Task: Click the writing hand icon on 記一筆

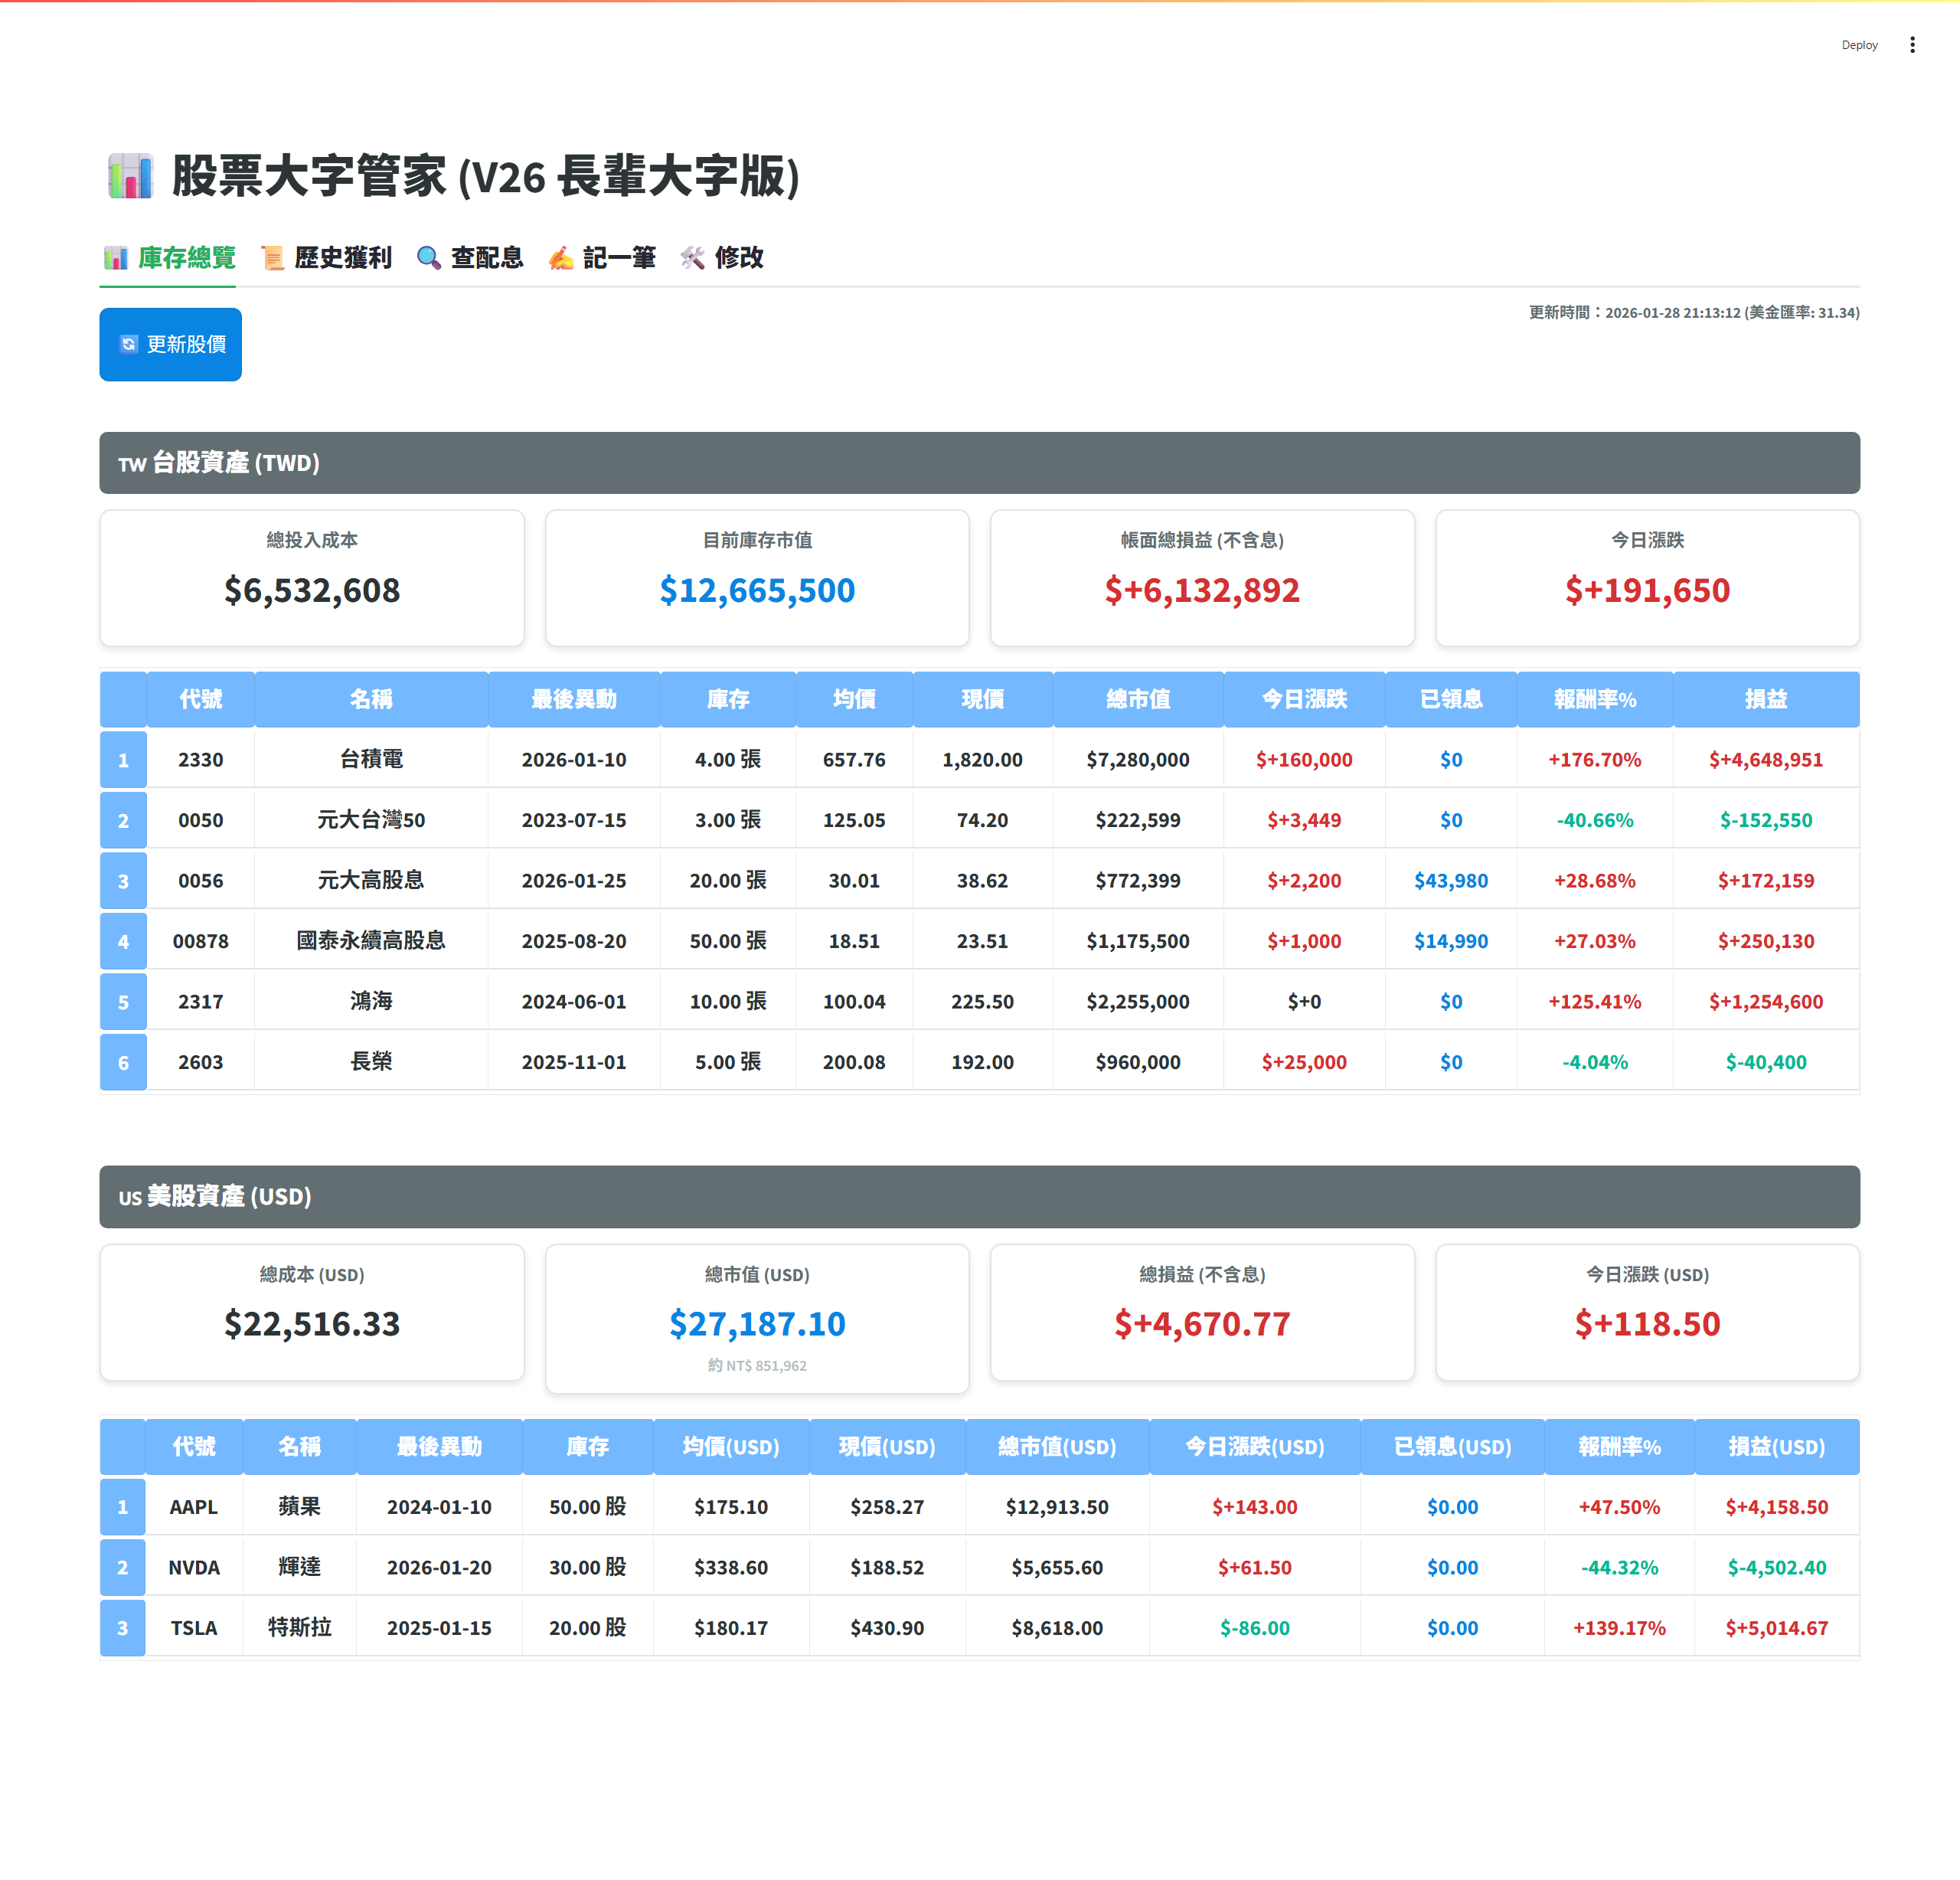Action: (561, 258)
